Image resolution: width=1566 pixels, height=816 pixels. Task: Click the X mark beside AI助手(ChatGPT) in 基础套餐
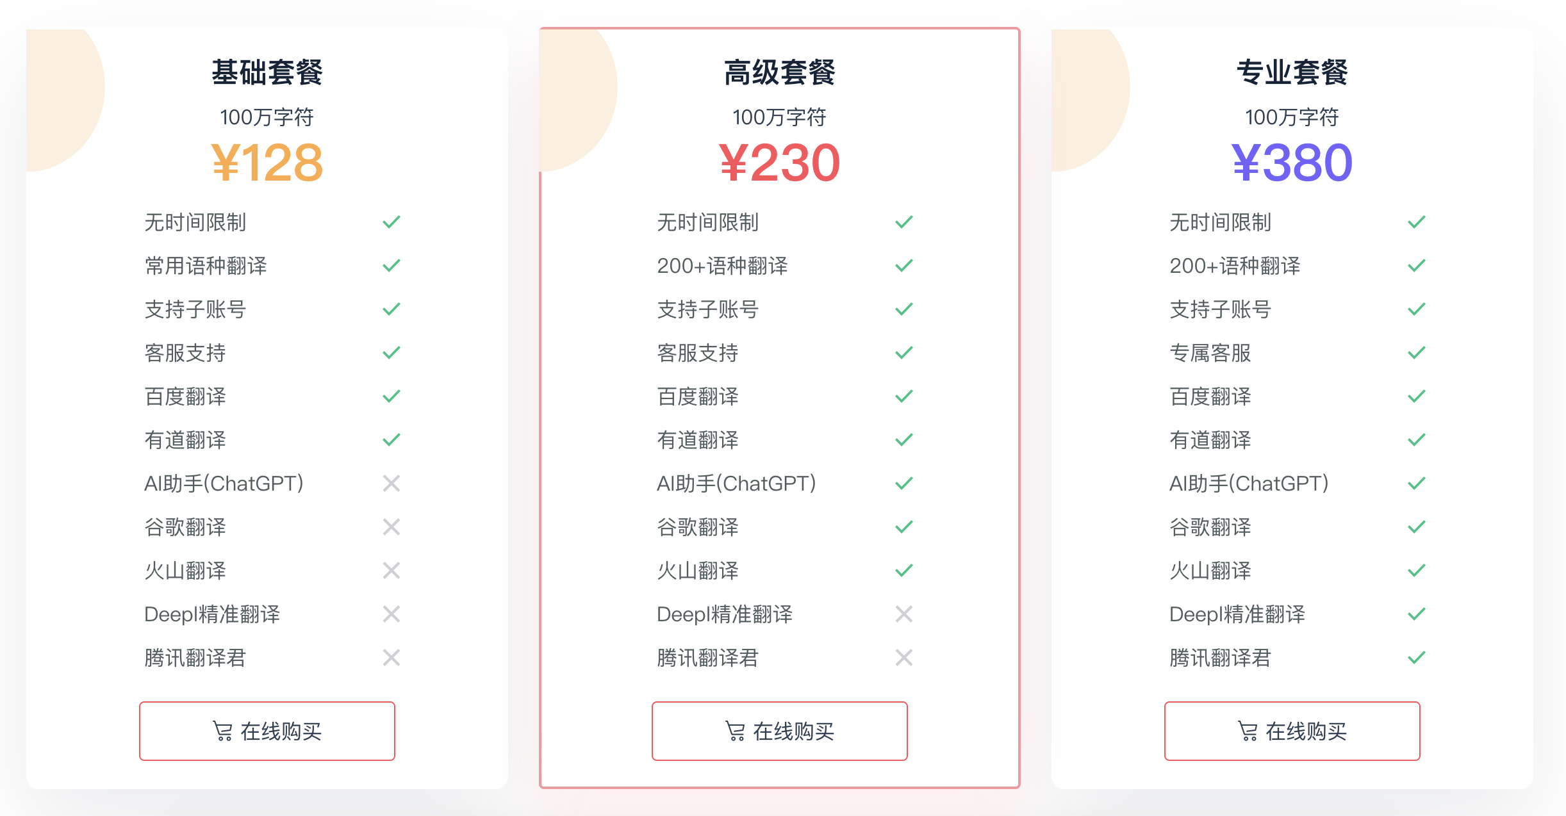pos(391,484)
